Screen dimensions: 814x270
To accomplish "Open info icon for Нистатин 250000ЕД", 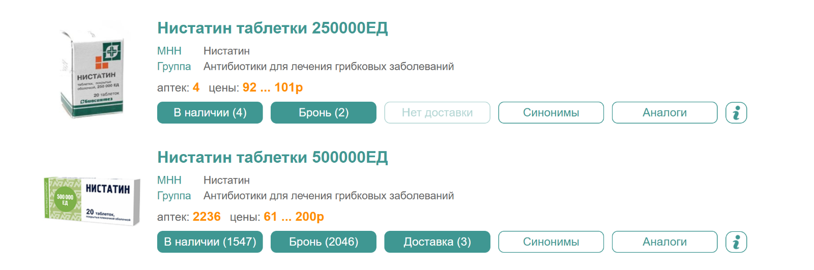I will tap(736, 112).
